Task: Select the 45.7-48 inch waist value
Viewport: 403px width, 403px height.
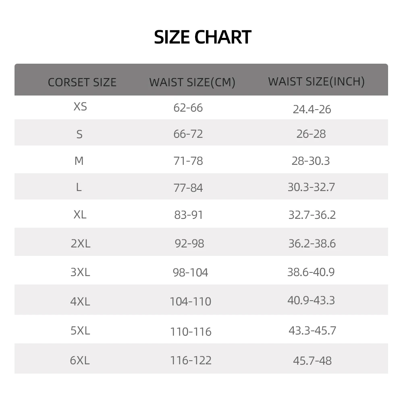Action: pyautogui.click(x=312, y=360)
